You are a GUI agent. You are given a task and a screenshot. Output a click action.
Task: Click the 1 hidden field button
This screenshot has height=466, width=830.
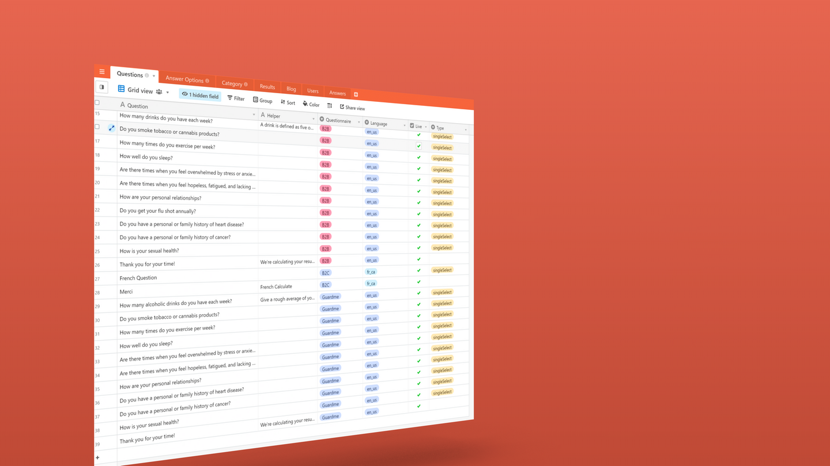coord(200,95)
